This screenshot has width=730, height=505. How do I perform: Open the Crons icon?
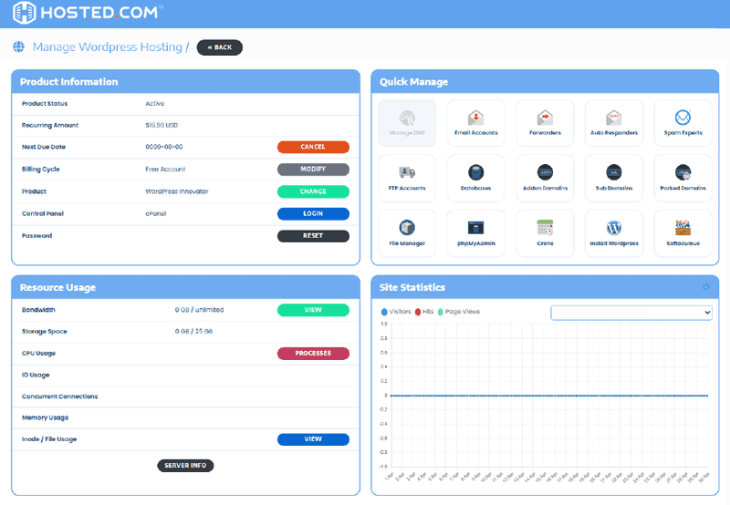click(545, 233)
